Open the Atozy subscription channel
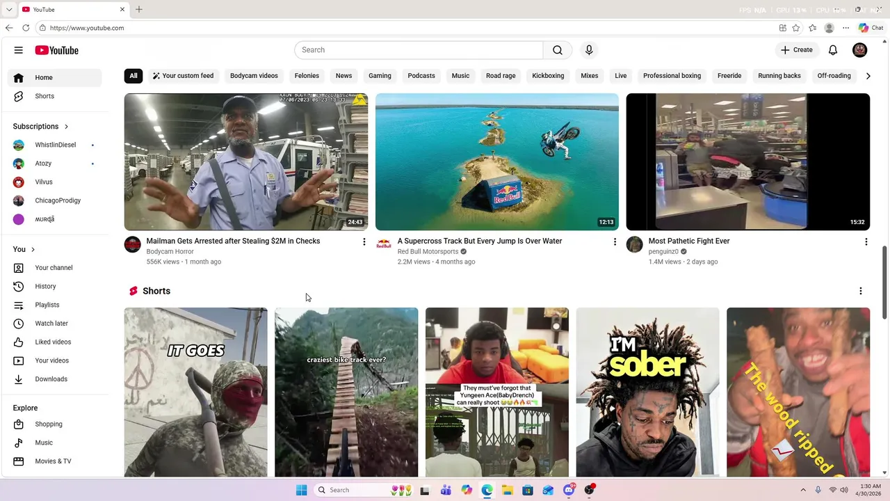The height and width of the screenshot is (501, 890). 55,164
